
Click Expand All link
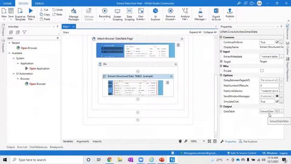[x=195, y=32]
